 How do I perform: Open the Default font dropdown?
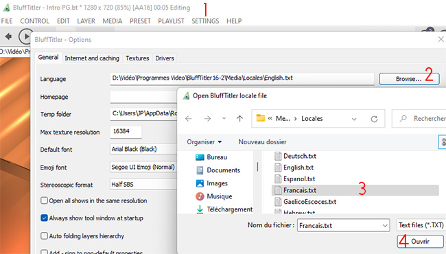click(x=143, y=149)
